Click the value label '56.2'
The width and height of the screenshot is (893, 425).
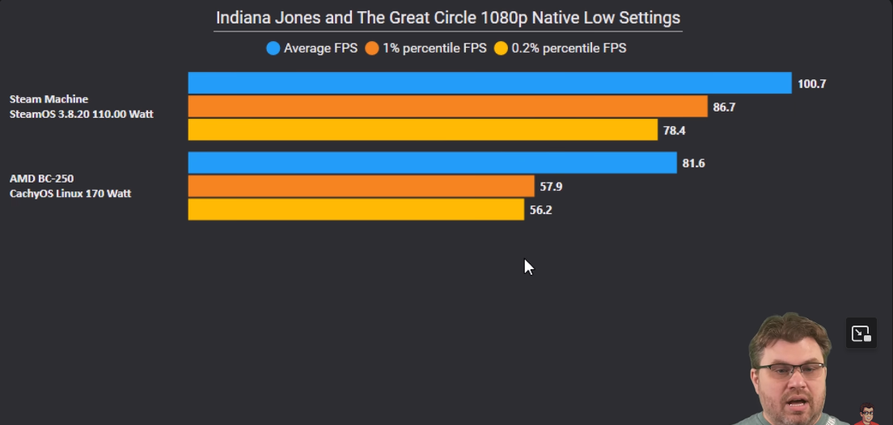coord(540,211)
